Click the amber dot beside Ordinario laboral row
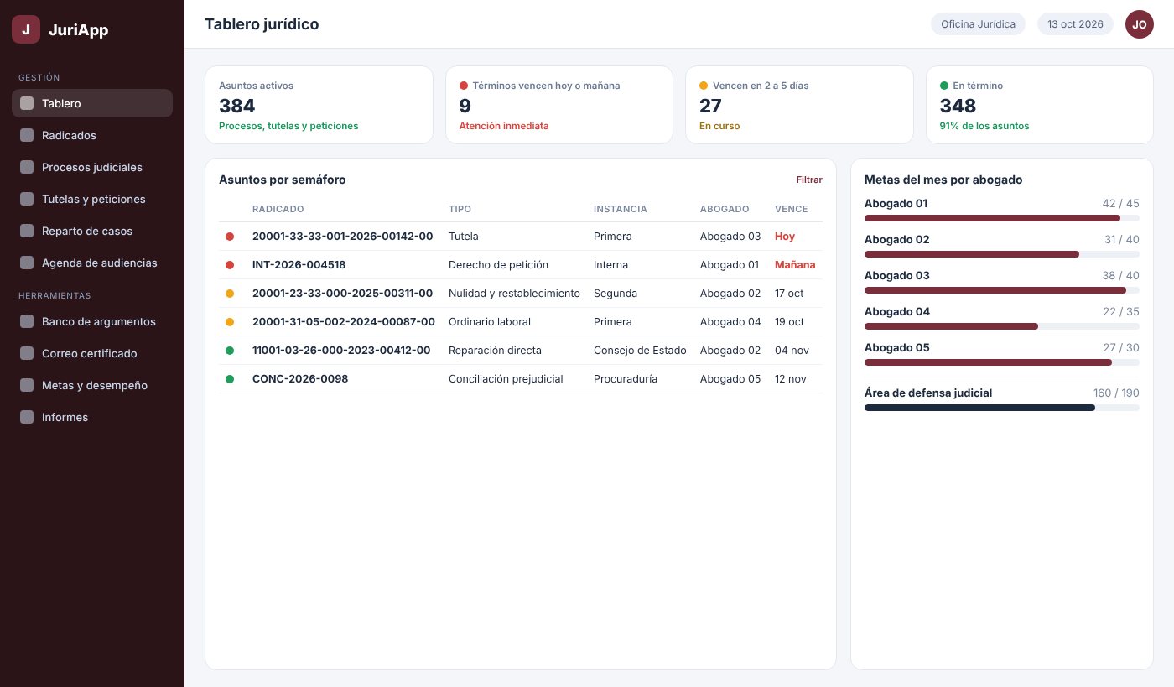The width and height of the screenshot is (1174, 687). (x=230, y=322)
